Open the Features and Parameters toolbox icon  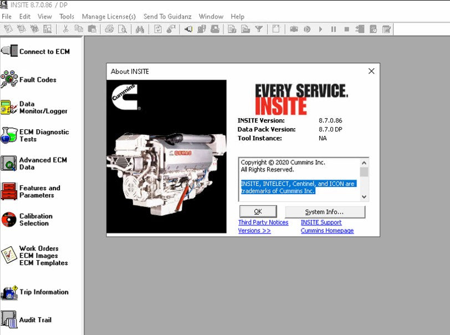(x=9, y=191)
